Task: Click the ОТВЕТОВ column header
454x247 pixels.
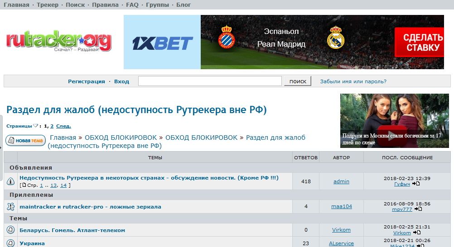Action: tap(306, 157)
